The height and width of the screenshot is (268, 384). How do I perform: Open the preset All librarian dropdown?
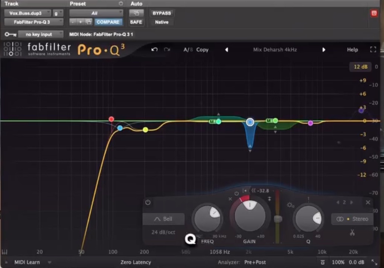(x=96, y=13)
